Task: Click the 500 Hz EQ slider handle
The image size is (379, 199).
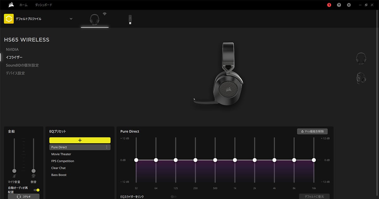Action: [215, 160]
